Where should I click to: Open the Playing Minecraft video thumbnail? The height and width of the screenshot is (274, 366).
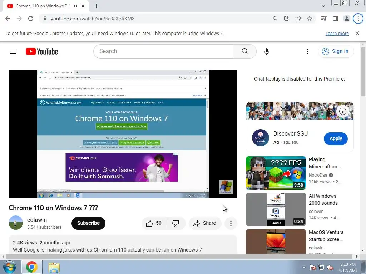click(276, 173)
